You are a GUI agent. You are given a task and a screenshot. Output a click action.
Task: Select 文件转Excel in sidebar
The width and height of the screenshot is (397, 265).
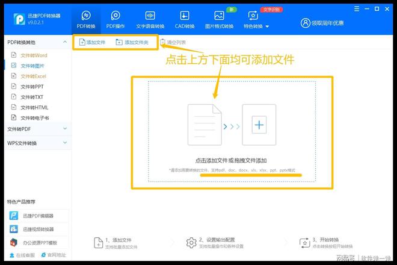[34, 76]
